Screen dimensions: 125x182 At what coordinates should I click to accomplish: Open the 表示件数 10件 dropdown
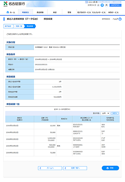tap(105, 113)
